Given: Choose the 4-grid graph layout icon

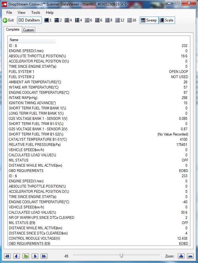Looking at the screenshot, I should [x=78, y=20].
